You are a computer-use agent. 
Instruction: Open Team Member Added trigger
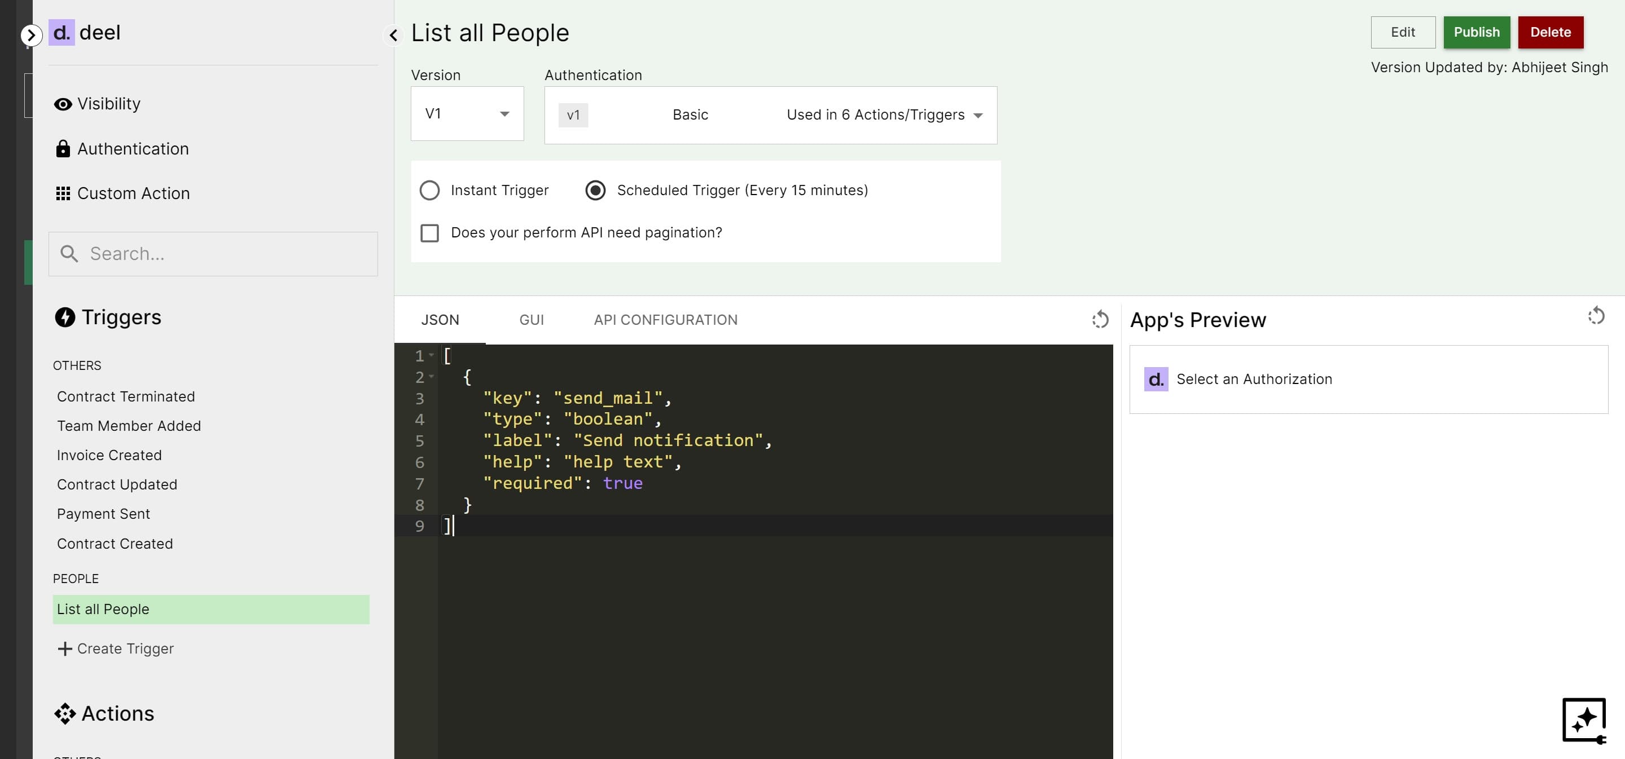coord(129,426)
